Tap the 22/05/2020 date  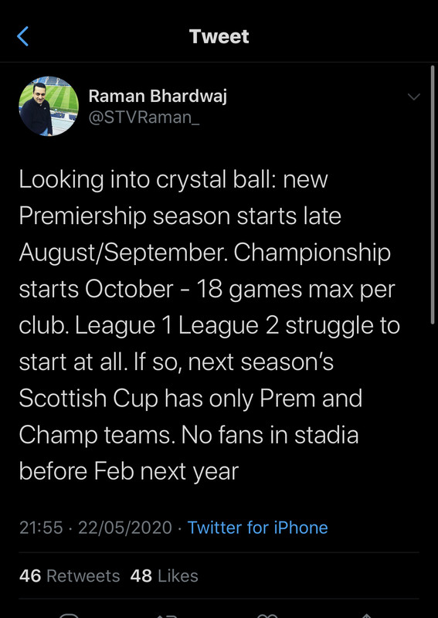[125, 528]
